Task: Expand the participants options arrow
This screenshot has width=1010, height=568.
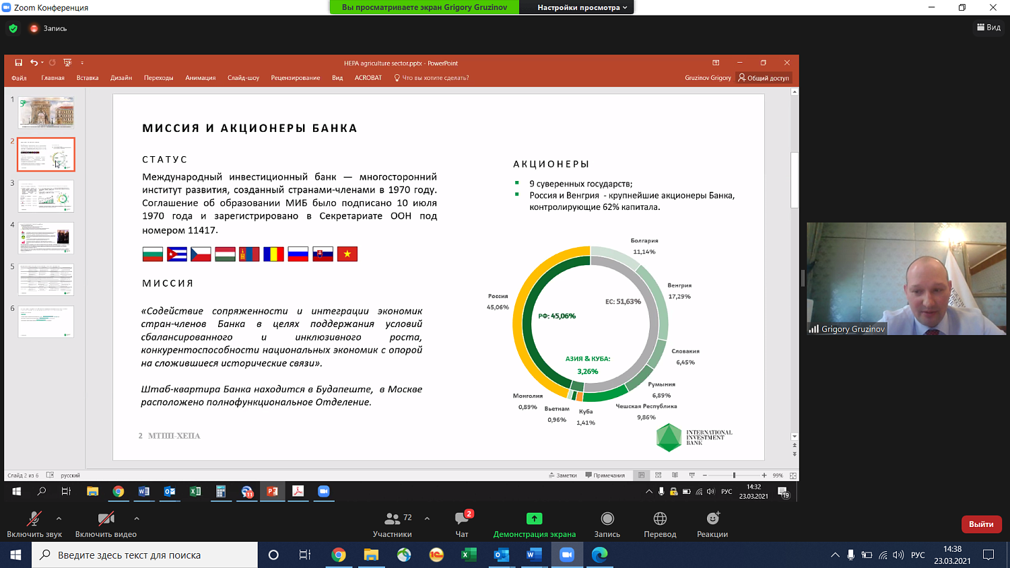Action: [427, 518]
